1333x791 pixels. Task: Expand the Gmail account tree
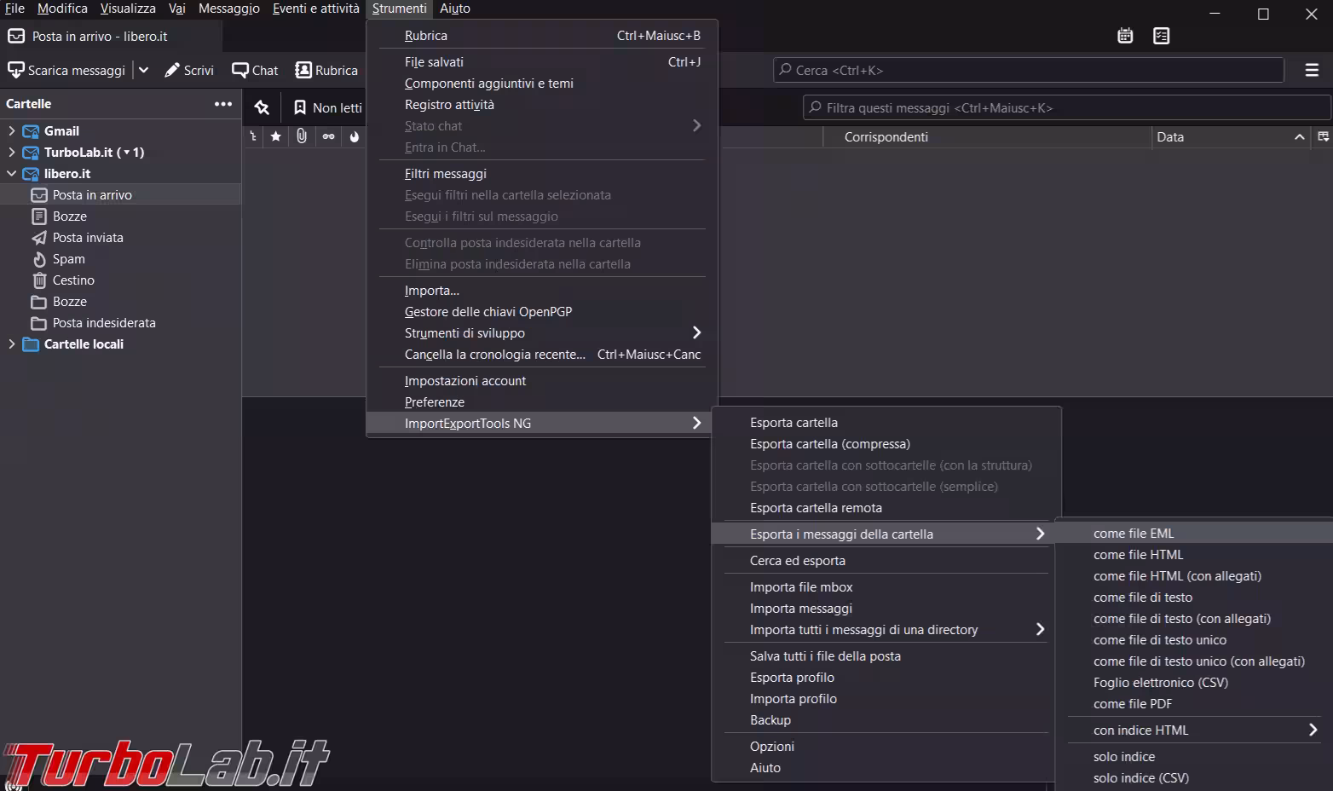click(x=11, y=130)
